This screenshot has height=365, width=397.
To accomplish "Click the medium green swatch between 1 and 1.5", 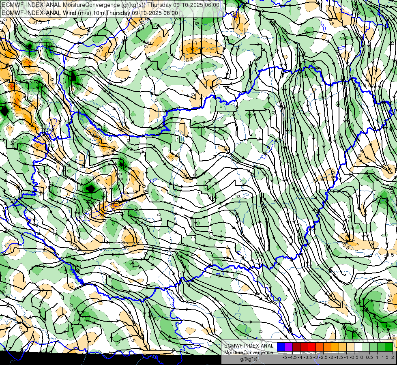I will click(x=381, y=347).
